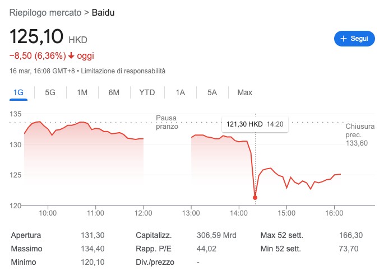
Task: Select the Max time range tab
Action: point(244,93)
